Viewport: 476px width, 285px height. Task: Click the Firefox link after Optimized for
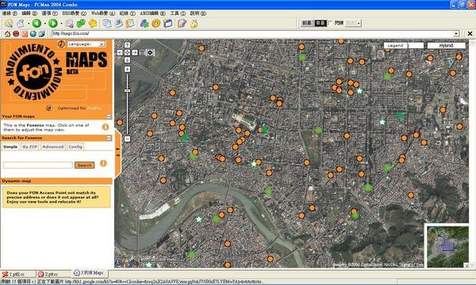point(94,108)
